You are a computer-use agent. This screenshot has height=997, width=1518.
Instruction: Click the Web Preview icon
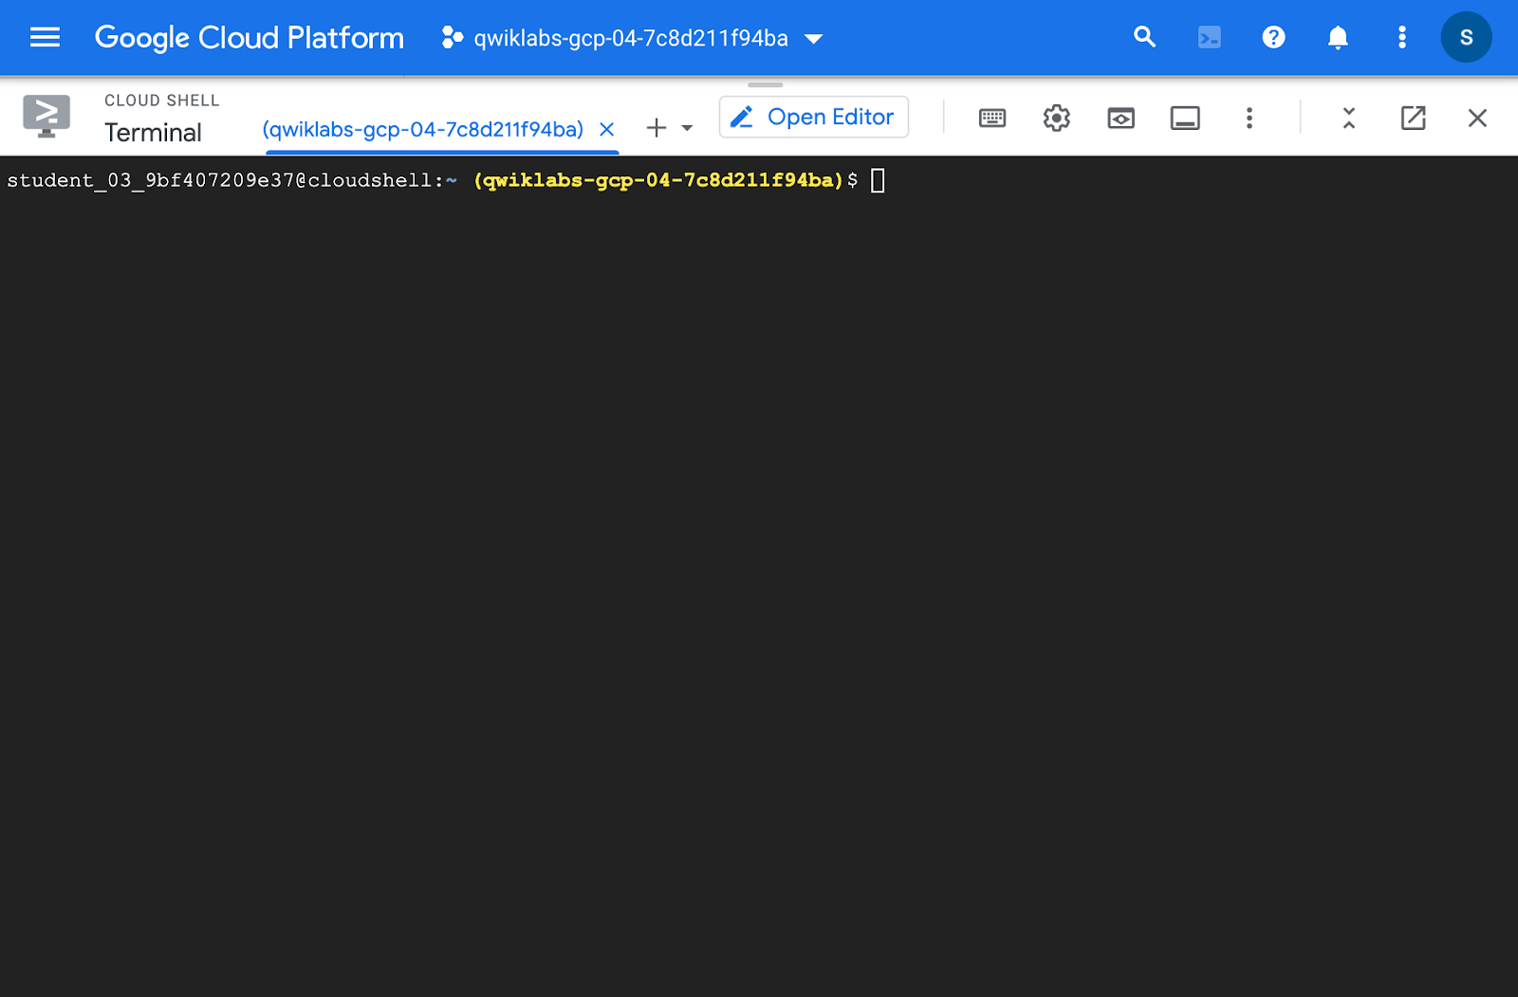click(x=1120, y=118)
